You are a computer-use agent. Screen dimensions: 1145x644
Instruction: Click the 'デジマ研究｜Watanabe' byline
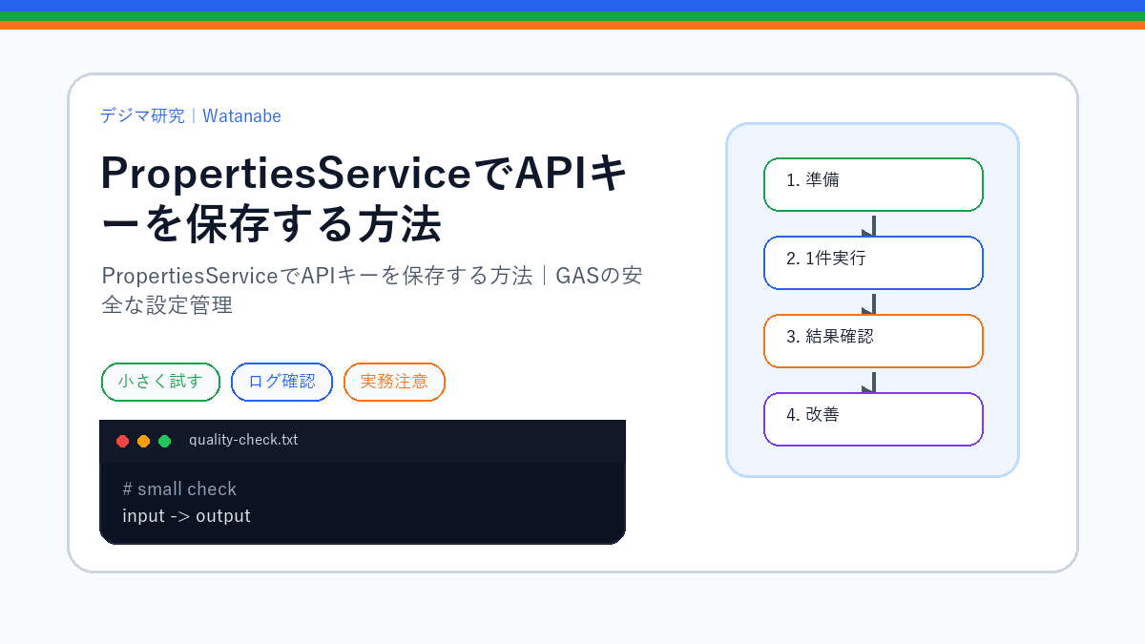[191, 115]
